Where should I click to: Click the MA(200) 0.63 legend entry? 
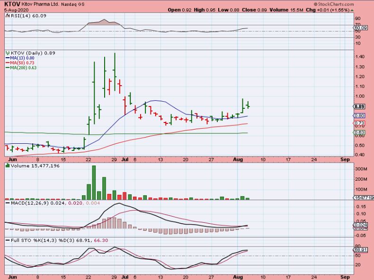(x=21, y=68)
